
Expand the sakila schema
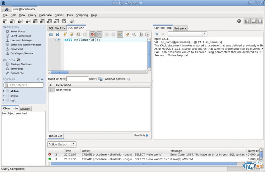pos(3,96)
